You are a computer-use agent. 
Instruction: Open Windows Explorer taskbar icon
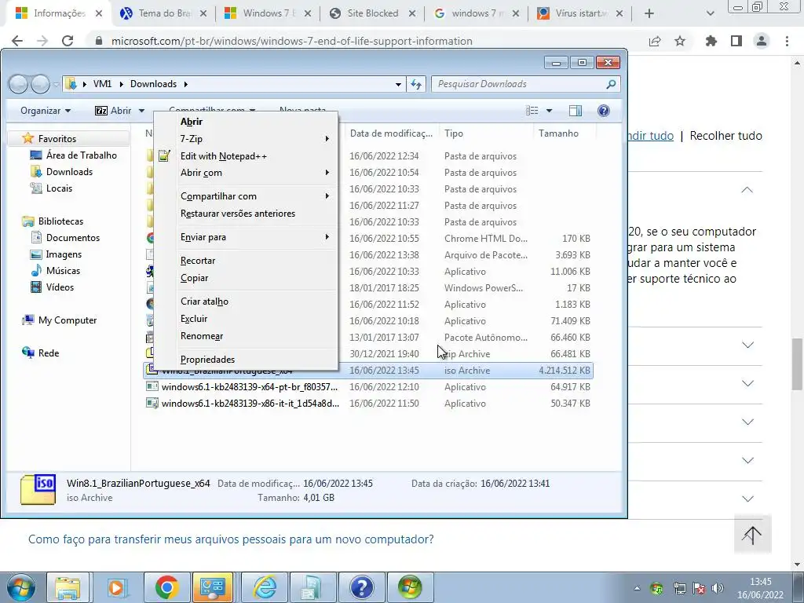68,587
